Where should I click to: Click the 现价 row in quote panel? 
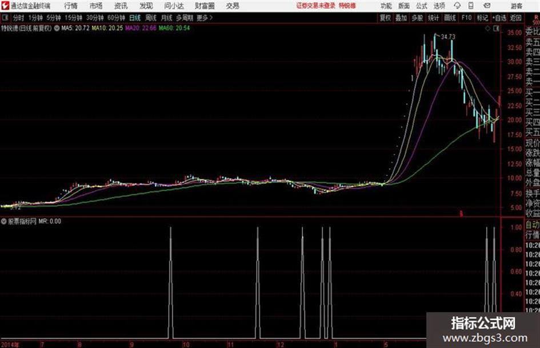(533, 143)
